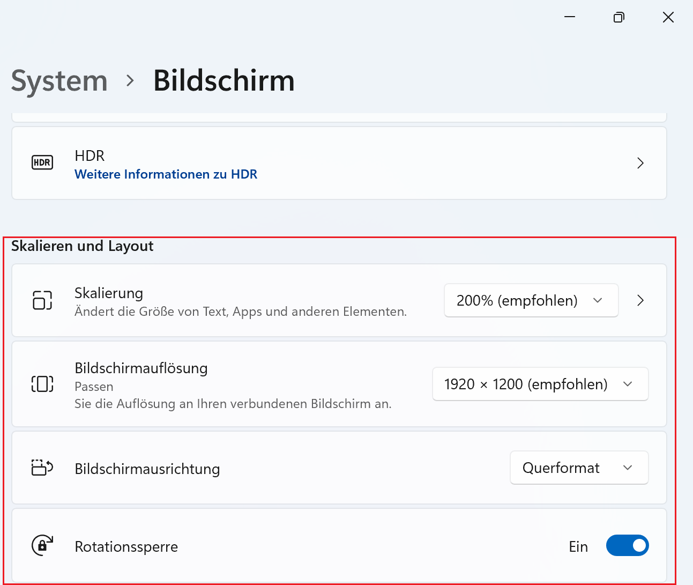This screenshot has height=585, width=693.
Task: Click the Bildschirmausrichtung orientation icon
Action: click(42, 468)
